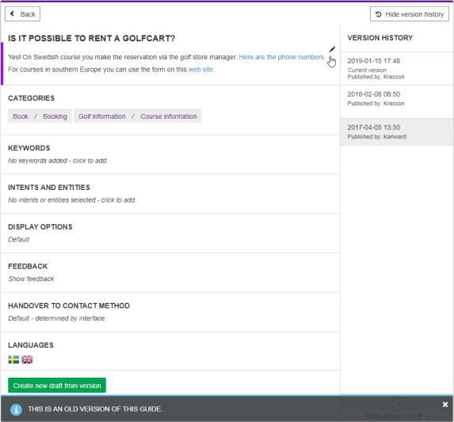This screenshot has height=422, width=454.
Task: Open the 'web site' link
Action: coord(200,70)
